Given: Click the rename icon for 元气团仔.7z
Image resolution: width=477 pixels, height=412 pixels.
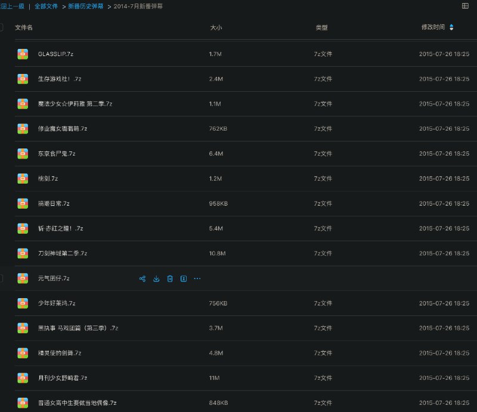Looking at the screenshot, I should click(x=182, y=278).
